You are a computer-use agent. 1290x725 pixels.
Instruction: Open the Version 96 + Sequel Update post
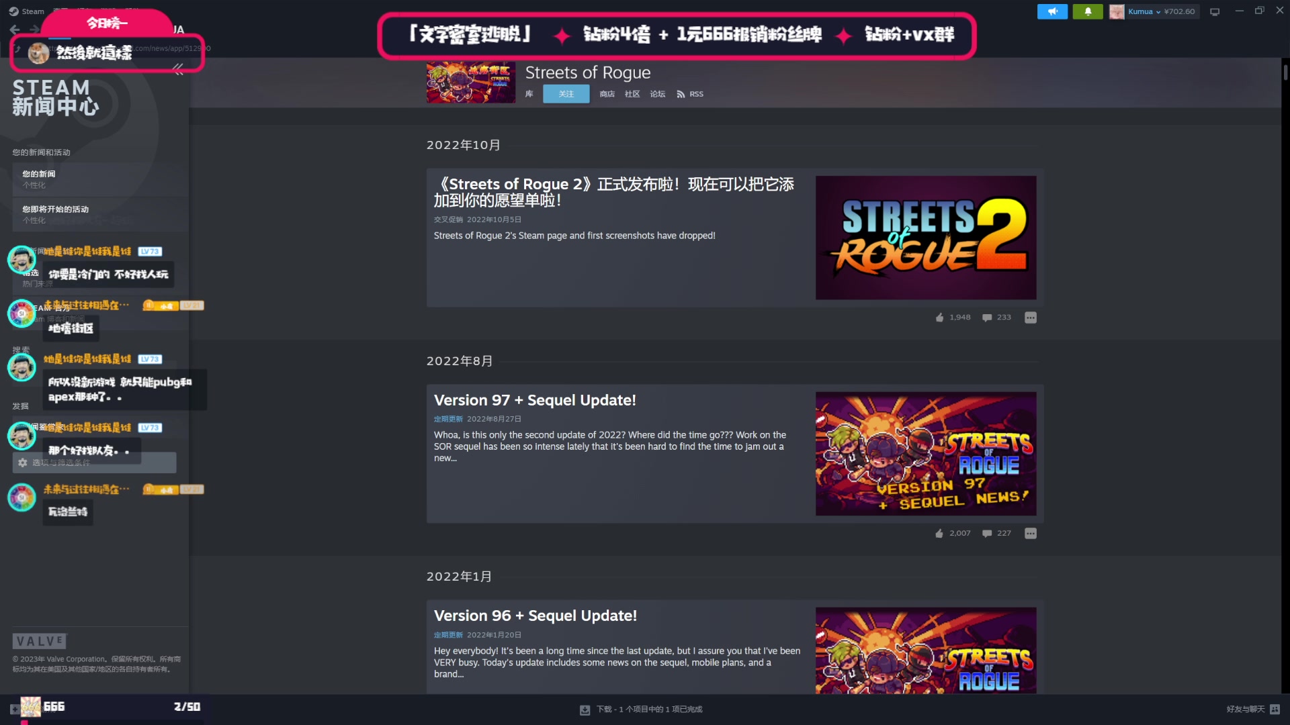coord(535,616)
